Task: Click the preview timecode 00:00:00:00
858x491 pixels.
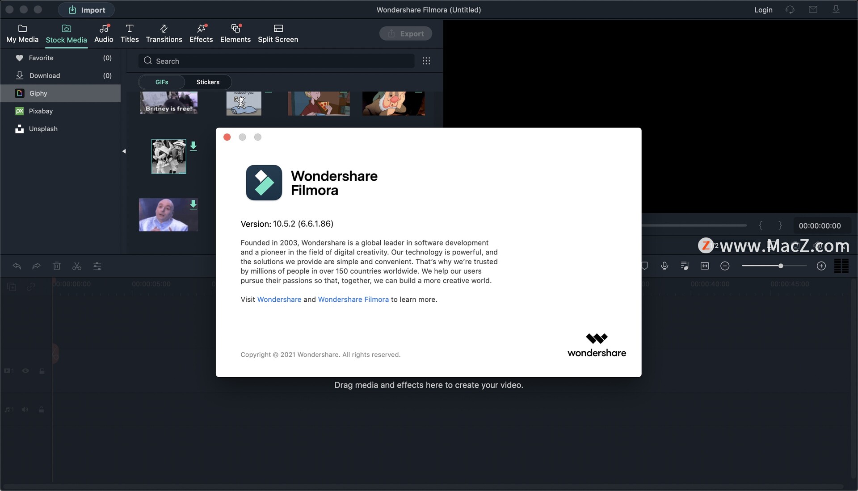Action: (820, 226)
